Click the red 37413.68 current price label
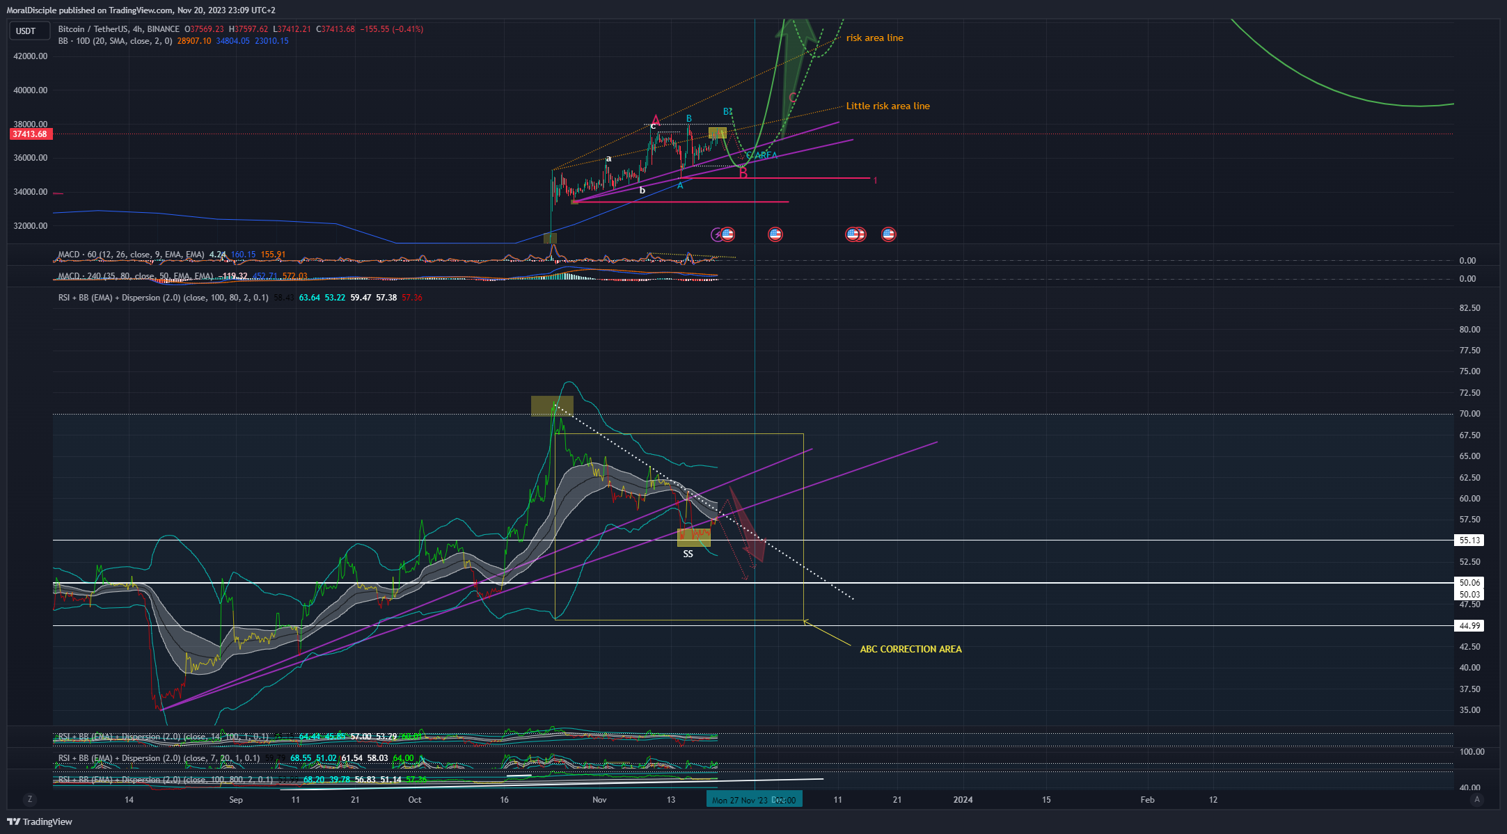 (30, 134)
